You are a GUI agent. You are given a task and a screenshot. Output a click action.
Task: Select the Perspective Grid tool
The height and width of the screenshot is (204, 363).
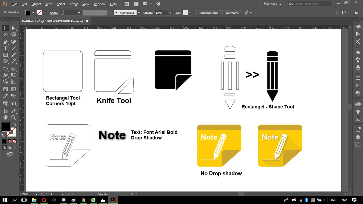[14, 82]
